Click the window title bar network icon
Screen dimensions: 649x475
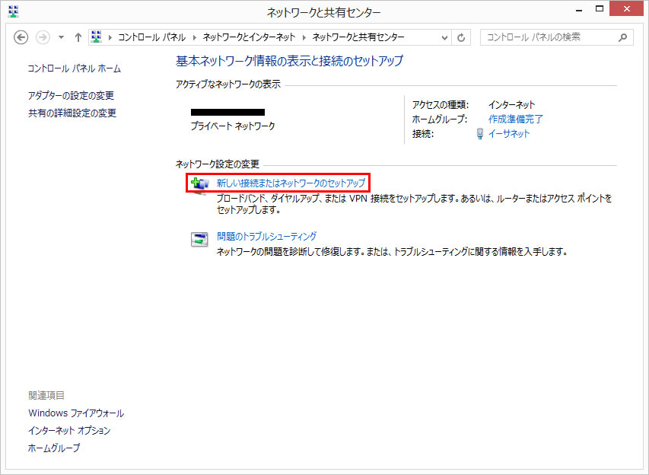click(x=13, y=11)
